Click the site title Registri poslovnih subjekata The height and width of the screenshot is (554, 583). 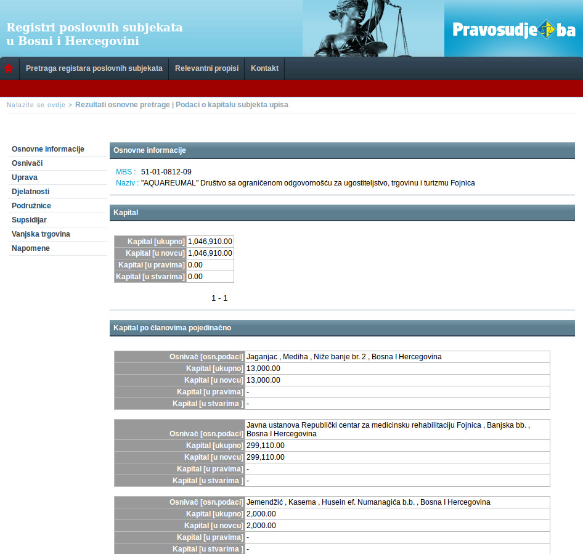[94, 34]
